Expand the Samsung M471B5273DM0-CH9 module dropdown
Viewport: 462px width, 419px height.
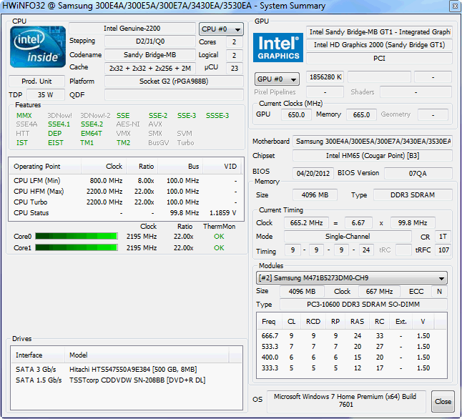352,278
